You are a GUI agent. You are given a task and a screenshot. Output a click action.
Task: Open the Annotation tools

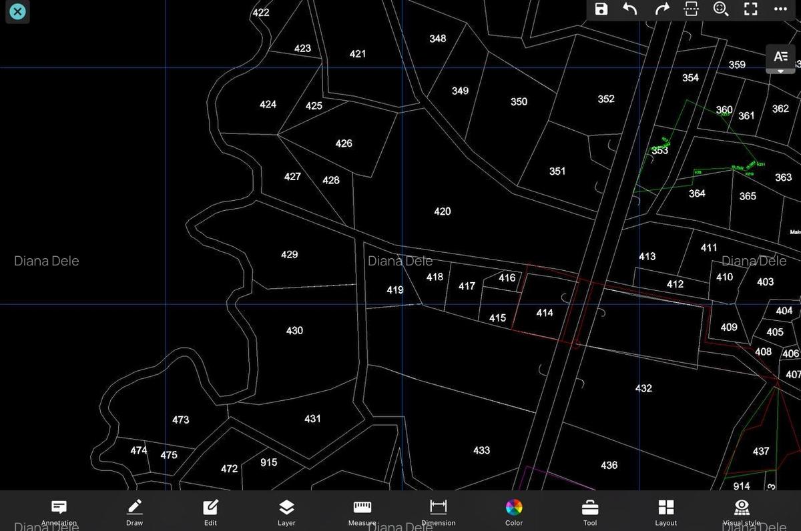click(x=59, y=512)
